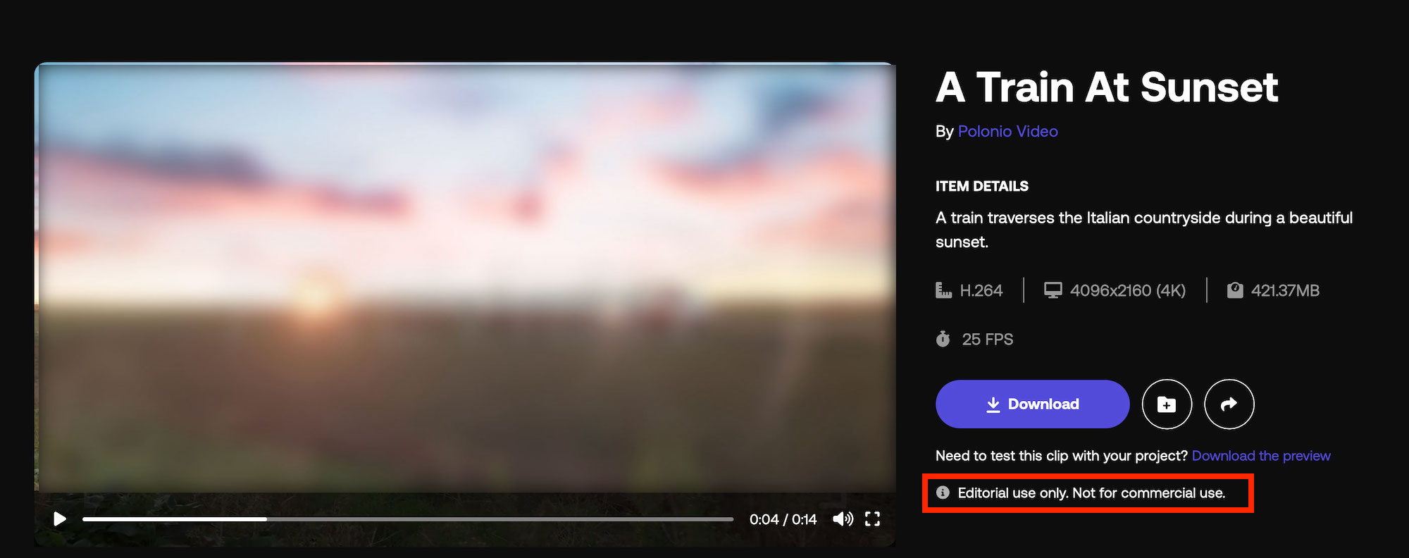
Task: Click the info icon beside the editorial notice
Action: (x=943, y=492)
